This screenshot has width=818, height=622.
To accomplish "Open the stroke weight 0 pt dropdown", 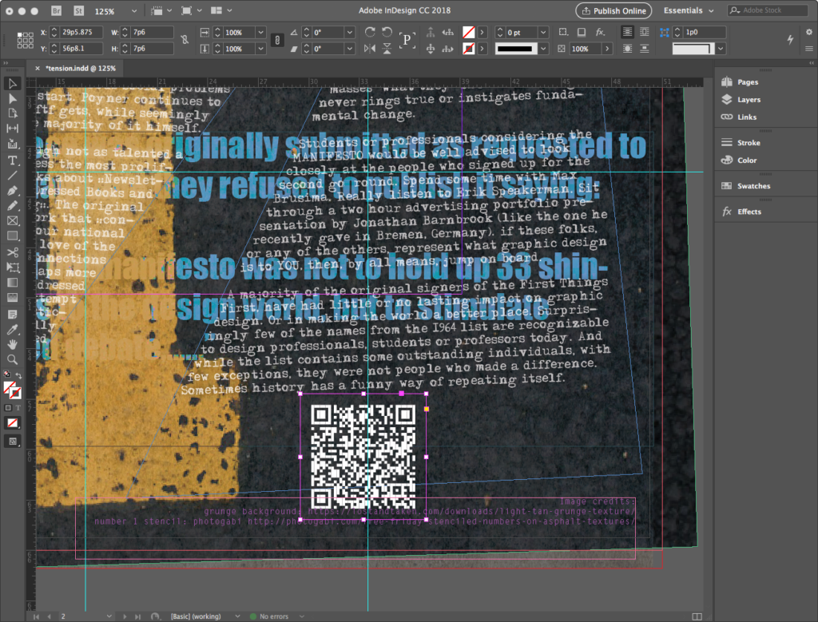I will [542, 32].
